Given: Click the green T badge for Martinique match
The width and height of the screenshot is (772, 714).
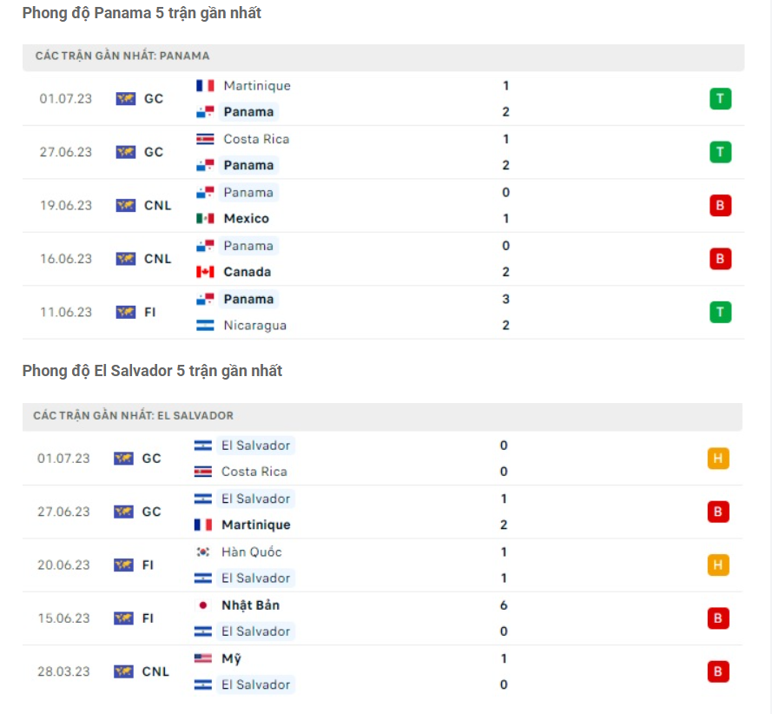Looking at the screenshot, I should click(720, 98).
